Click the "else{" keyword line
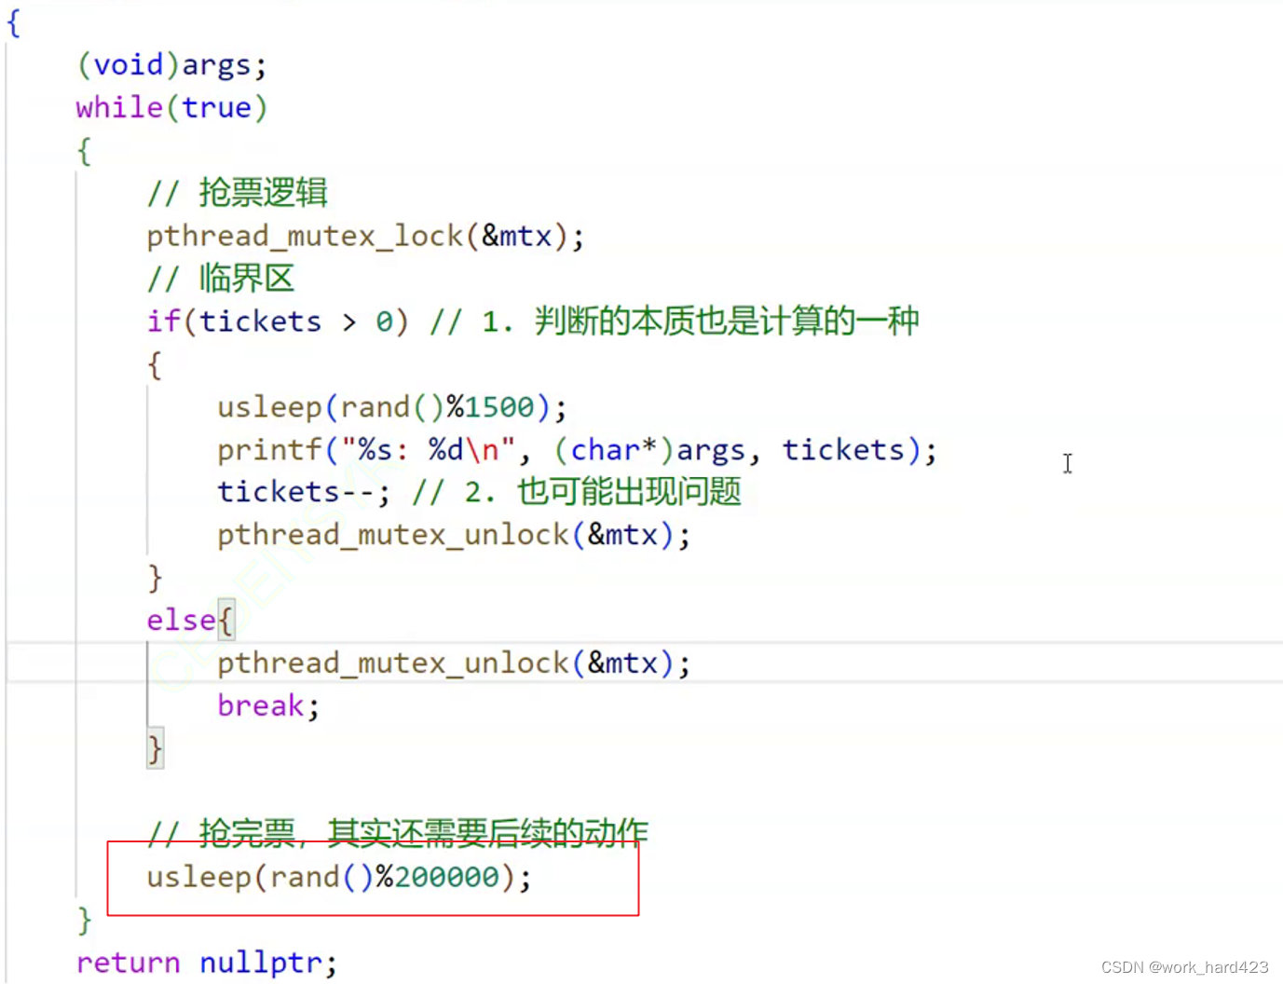 [190, 621]
